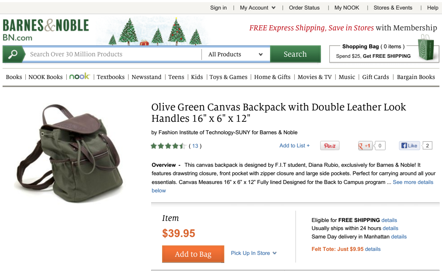The width and height of the screenshot is (442, 271).
Task: Expand Pick Up In Store options
Action: click(x=254, y=253)
